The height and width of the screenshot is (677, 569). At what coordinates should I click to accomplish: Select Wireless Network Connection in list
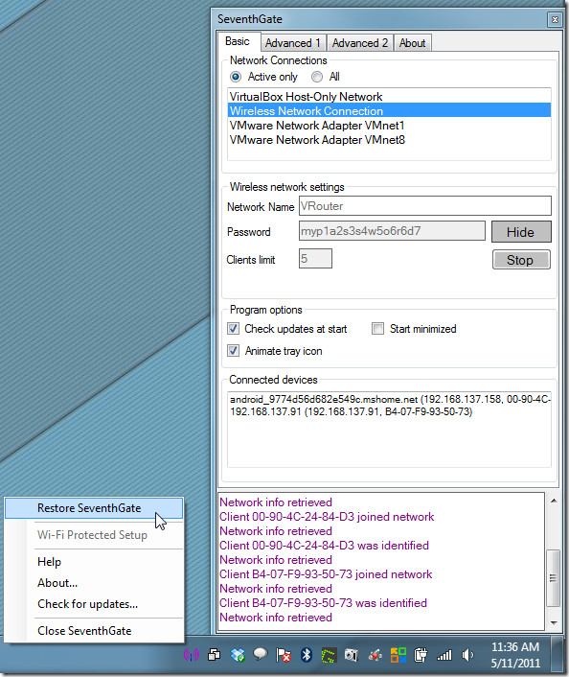pyautogui.click(x=389, y=111)
